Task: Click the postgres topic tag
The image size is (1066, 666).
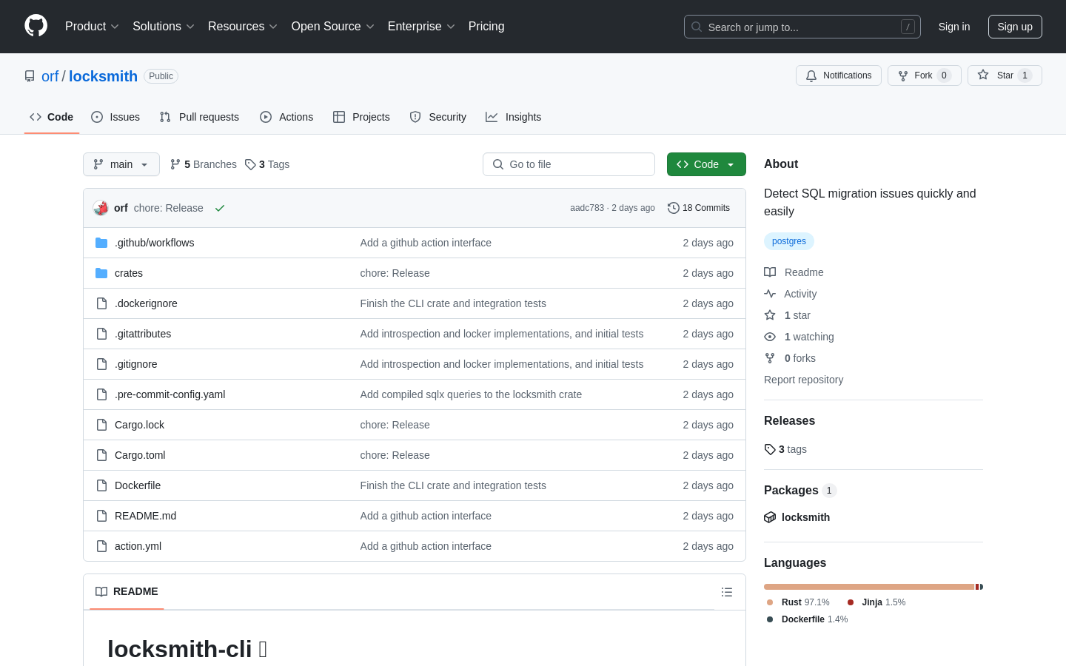Action: point(789,241)
